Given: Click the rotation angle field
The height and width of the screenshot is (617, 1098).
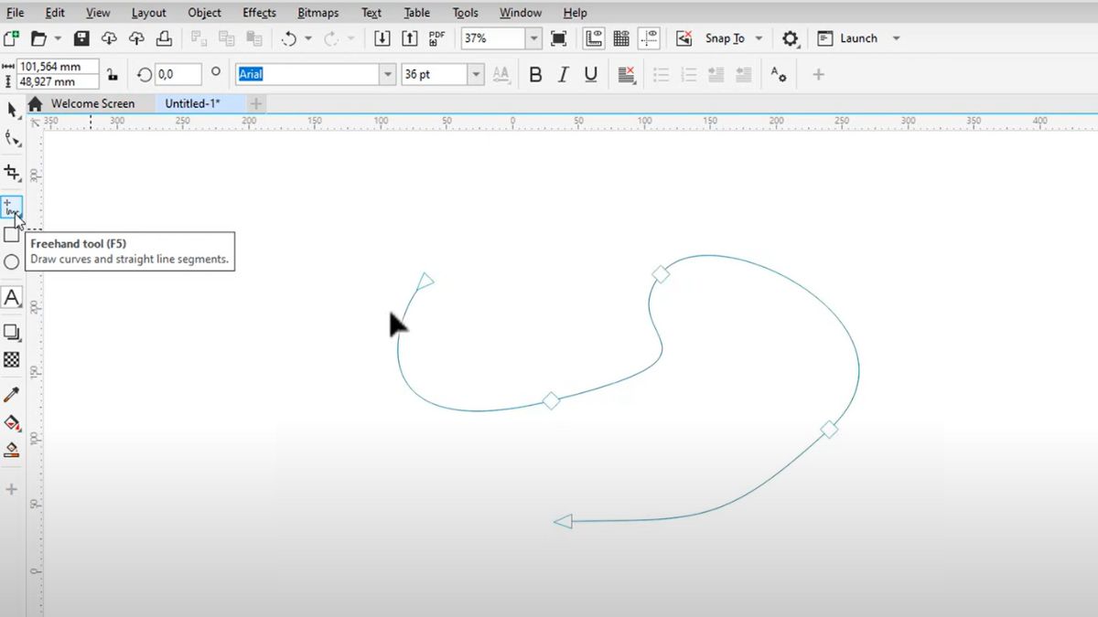Looking at the screenshot, I should pyautogui.click(x=178, y=75).
